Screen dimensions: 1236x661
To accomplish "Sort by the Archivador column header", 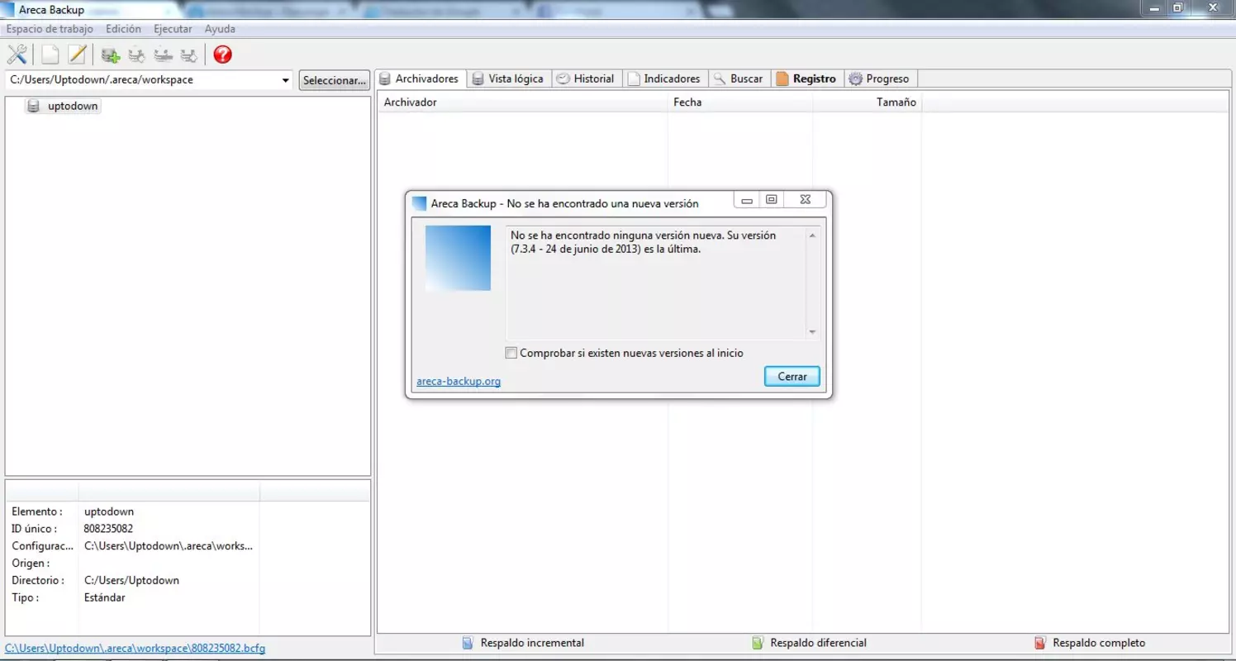I will pos(522,102).
